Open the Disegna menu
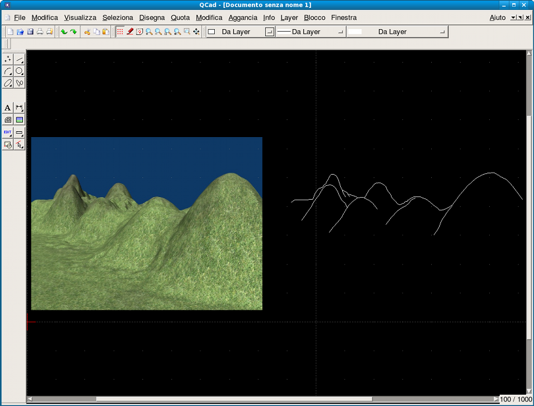This screenshot has width=534, height=406. tap(152, 18)
